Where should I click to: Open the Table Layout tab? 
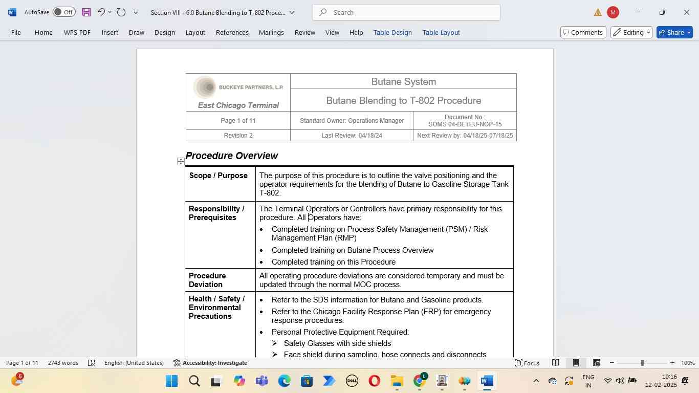[x=441, y=32]
